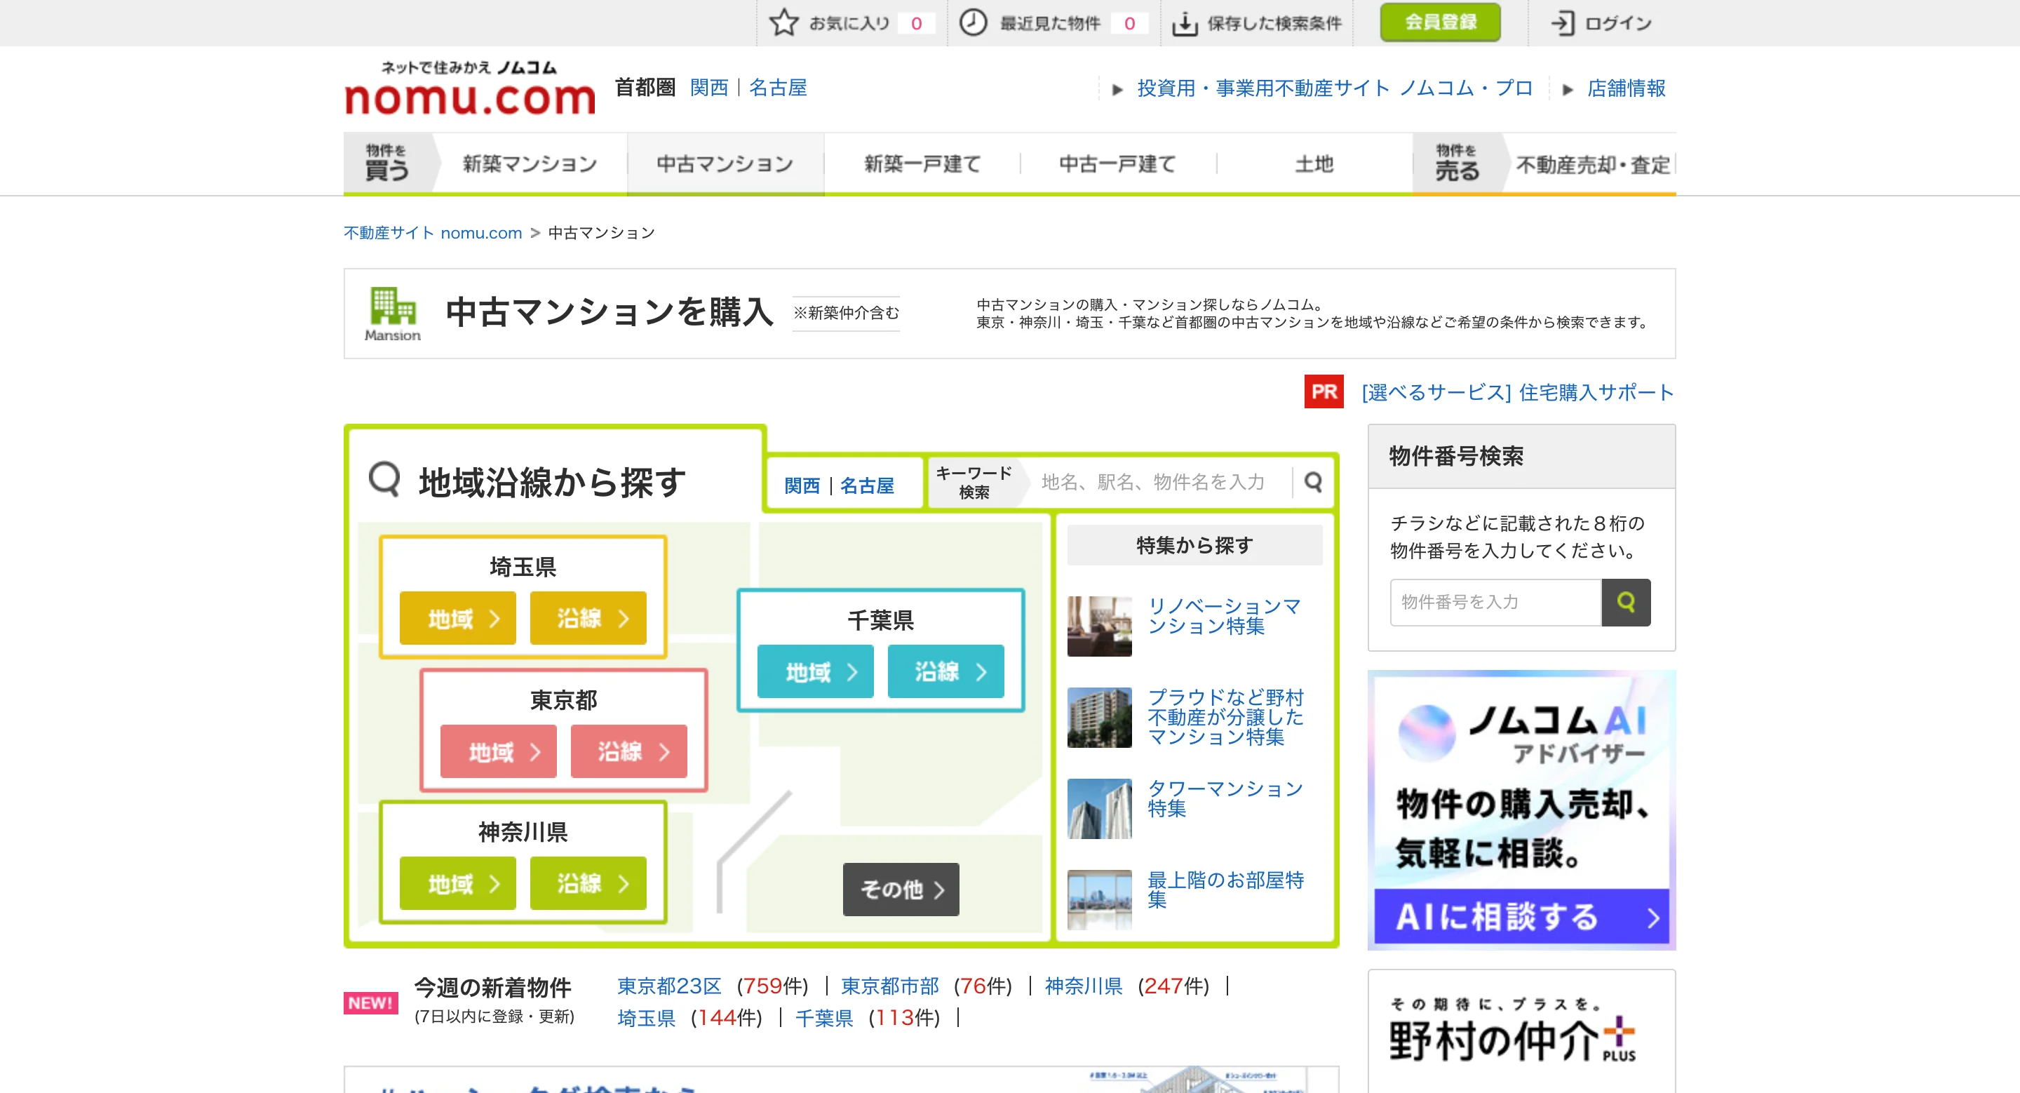Select 不動産売却・査定 tab
The width and height of the screenshot is (2020, 1093).
[1592, 165]
